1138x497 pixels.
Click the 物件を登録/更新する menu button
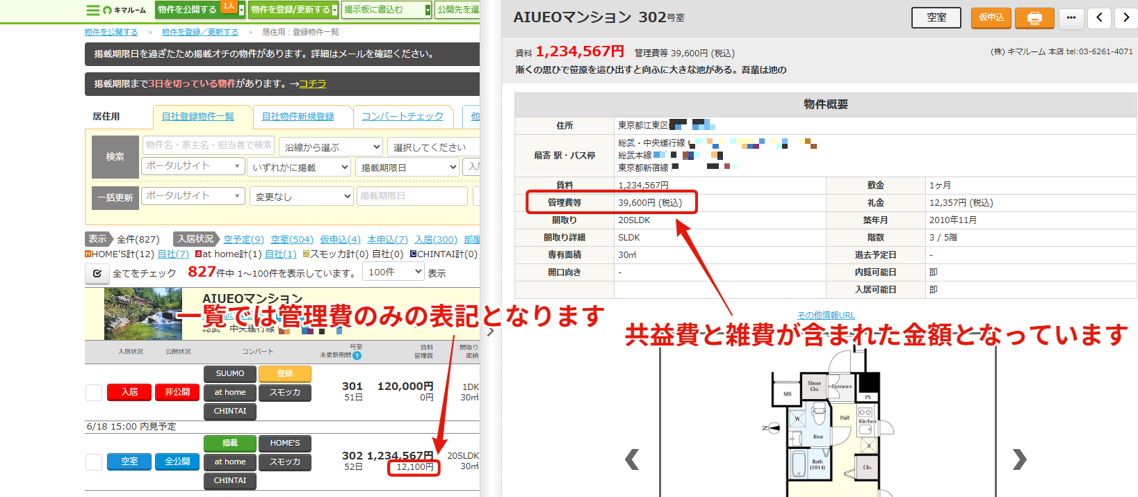click(291, 10)
